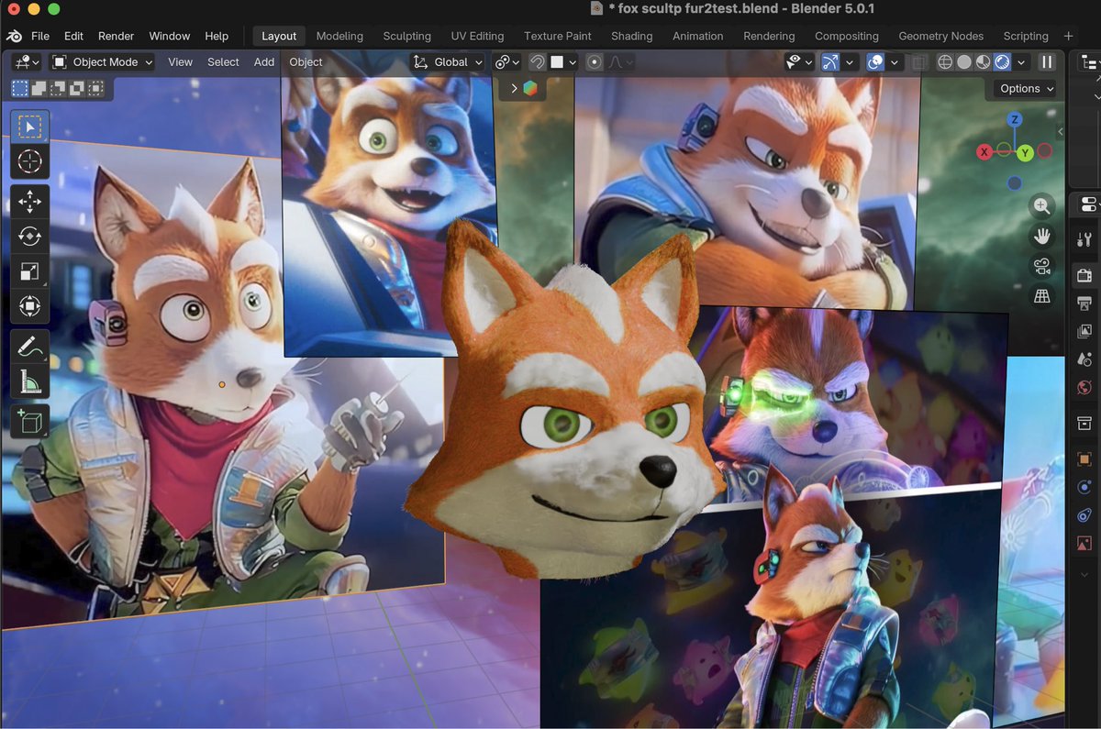This screenshot has width=1101, height=729.
Task: Open the Collection properties tab (box)
Action: click(1084, 423)
